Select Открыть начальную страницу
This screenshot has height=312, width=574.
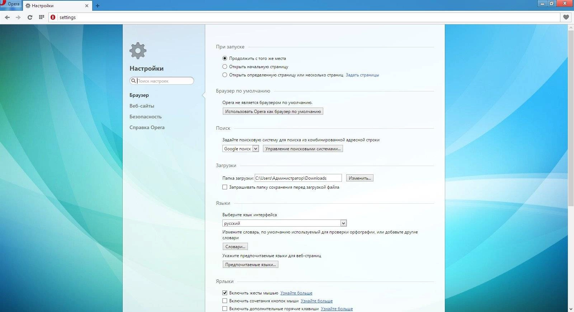point(225,66)
